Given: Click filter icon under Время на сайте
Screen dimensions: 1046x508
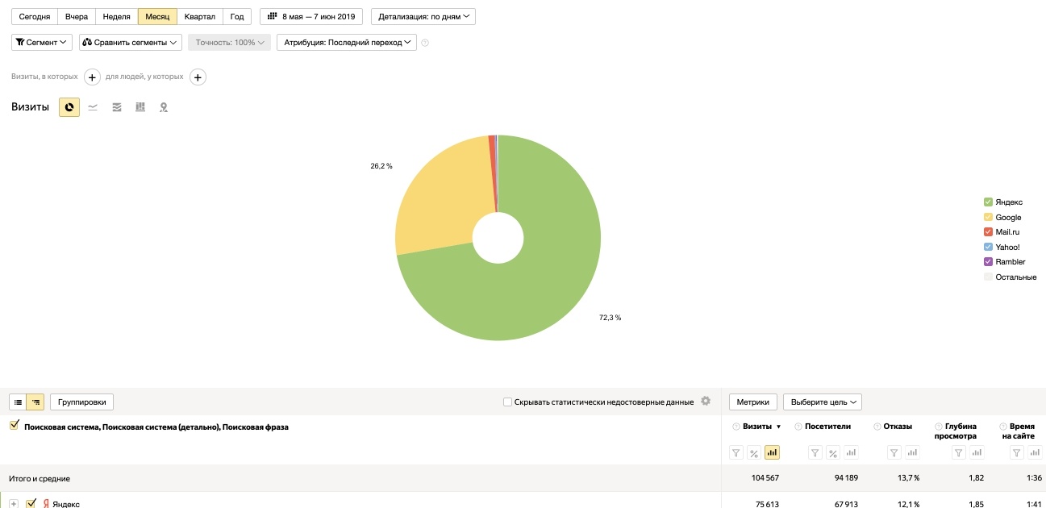Looking at the screenshot, I should click(x=1017, y=453).
